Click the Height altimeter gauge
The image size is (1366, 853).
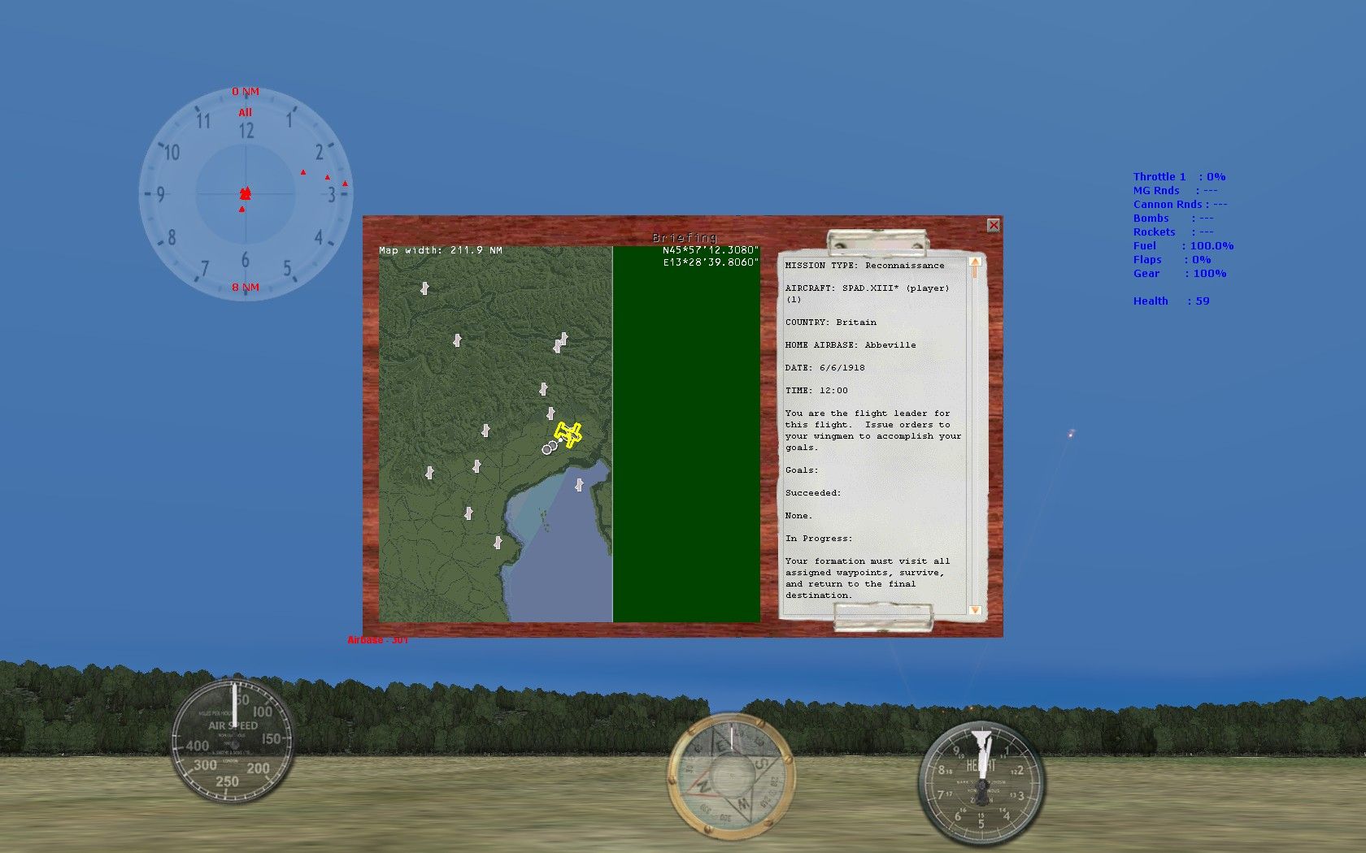pyautogui.click(x=981, y=783)
